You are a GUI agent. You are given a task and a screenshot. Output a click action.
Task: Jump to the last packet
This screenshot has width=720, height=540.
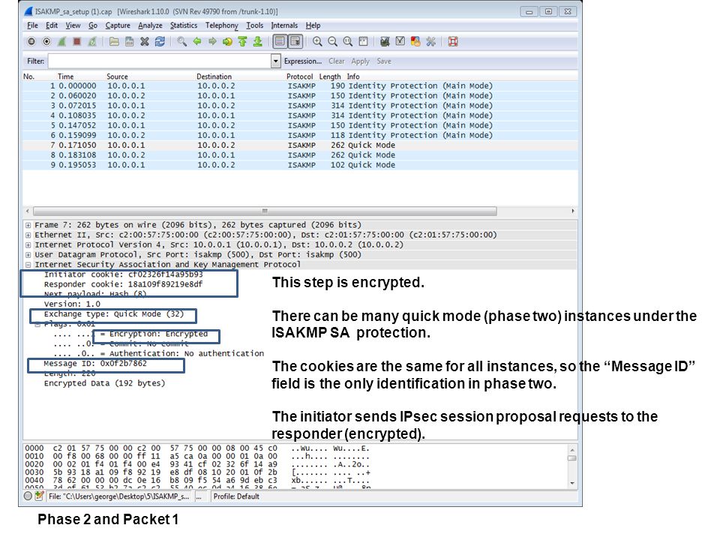pyautogui.click(x=257, y=42)
